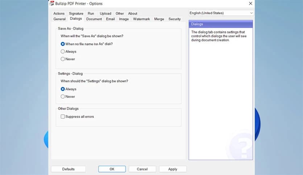Switch to the Watermark tab
Screen dimensions: 303x175
[141, 19]
